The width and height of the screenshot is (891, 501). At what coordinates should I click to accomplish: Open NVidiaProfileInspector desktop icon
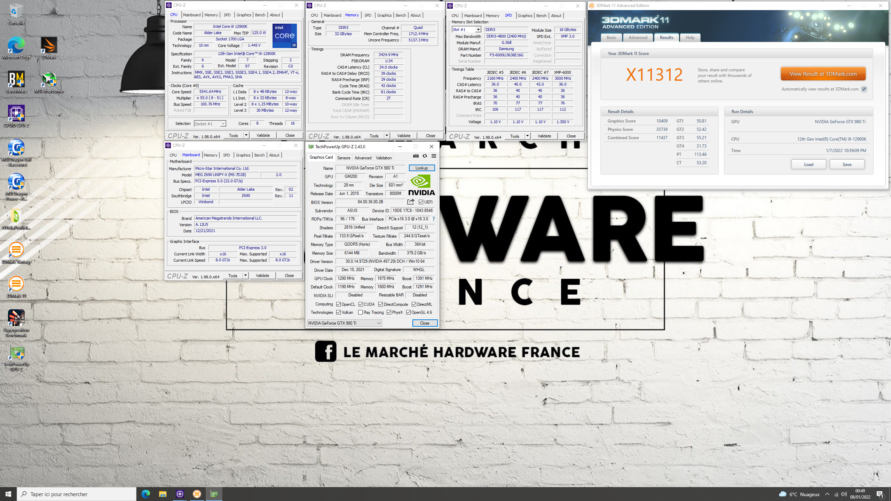pos(16,218)
